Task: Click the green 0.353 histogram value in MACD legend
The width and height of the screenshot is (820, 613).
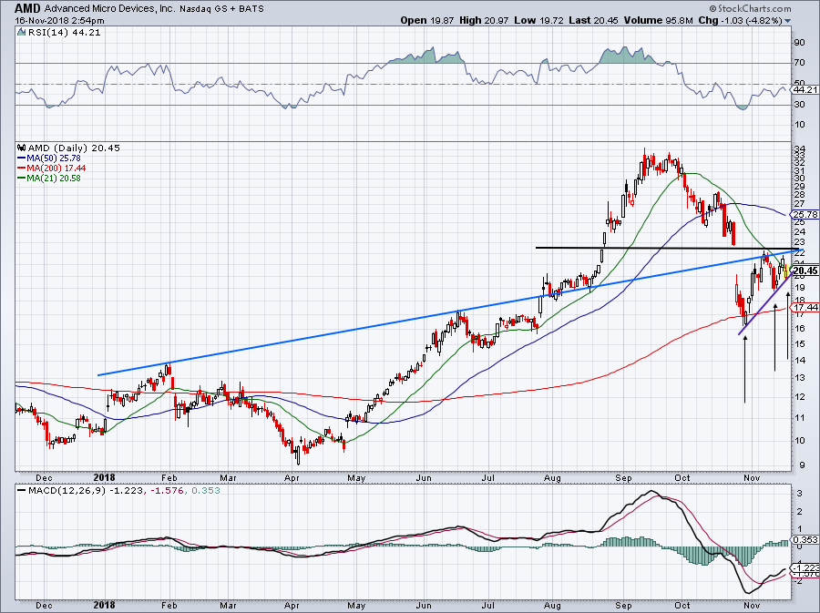Action: pyautogui.click(x=206, y=490)
